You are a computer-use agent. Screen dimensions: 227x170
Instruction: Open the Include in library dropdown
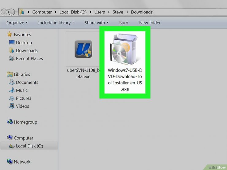56,23
